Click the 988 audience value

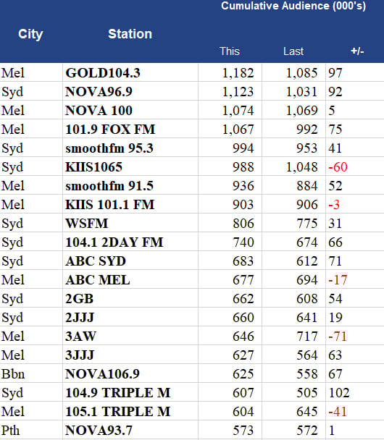[x=243, y=167]
